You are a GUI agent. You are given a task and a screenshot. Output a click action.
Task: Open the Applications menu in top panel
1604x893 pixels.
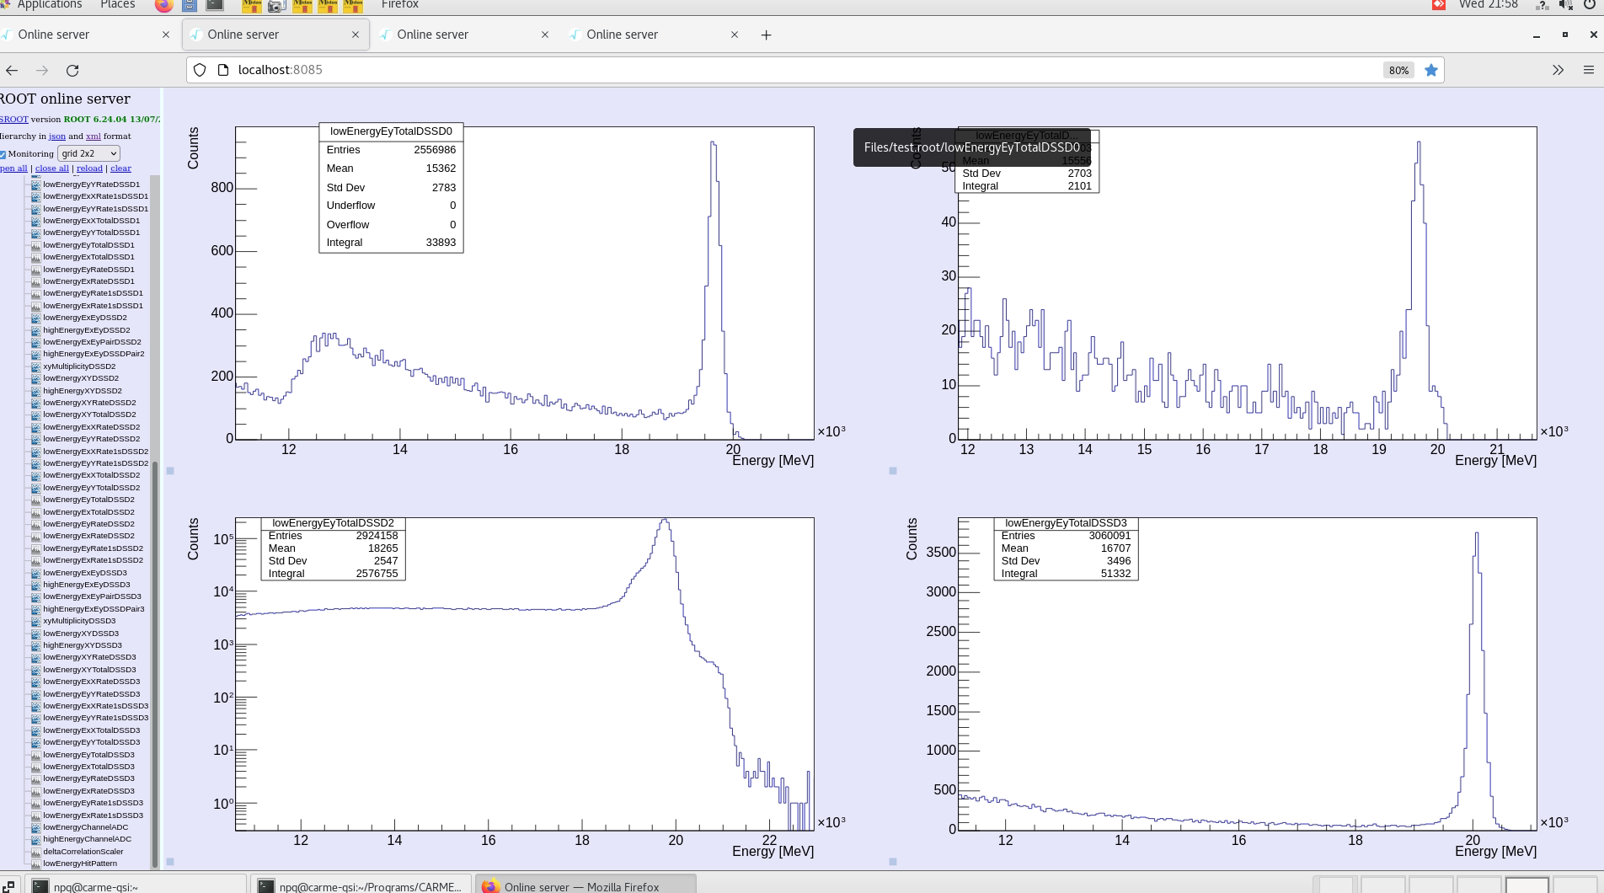pos(50,5)
